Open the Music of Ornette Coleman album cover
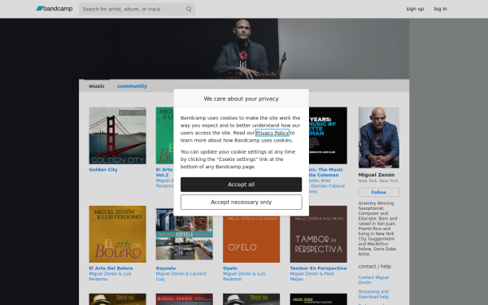 point(328,136)
